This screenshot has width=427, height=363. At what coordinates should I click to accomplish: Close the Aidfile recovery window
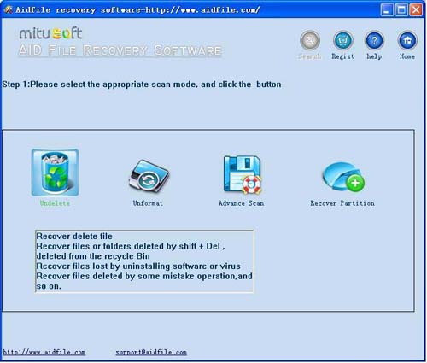[x=416, y=10]
